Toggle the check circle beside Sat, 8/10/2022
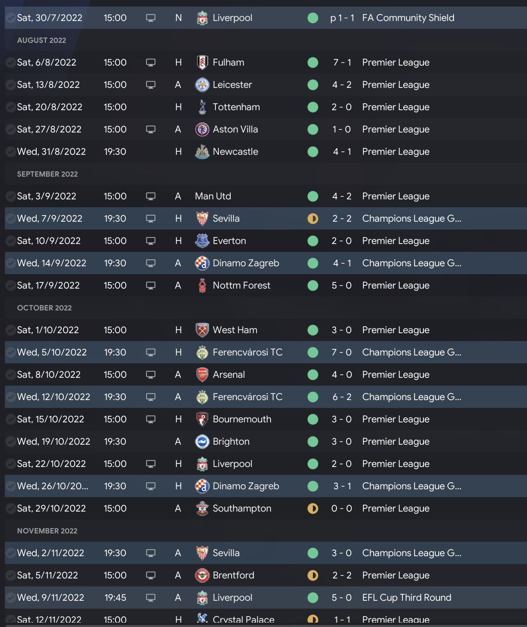 click(10, 375)
